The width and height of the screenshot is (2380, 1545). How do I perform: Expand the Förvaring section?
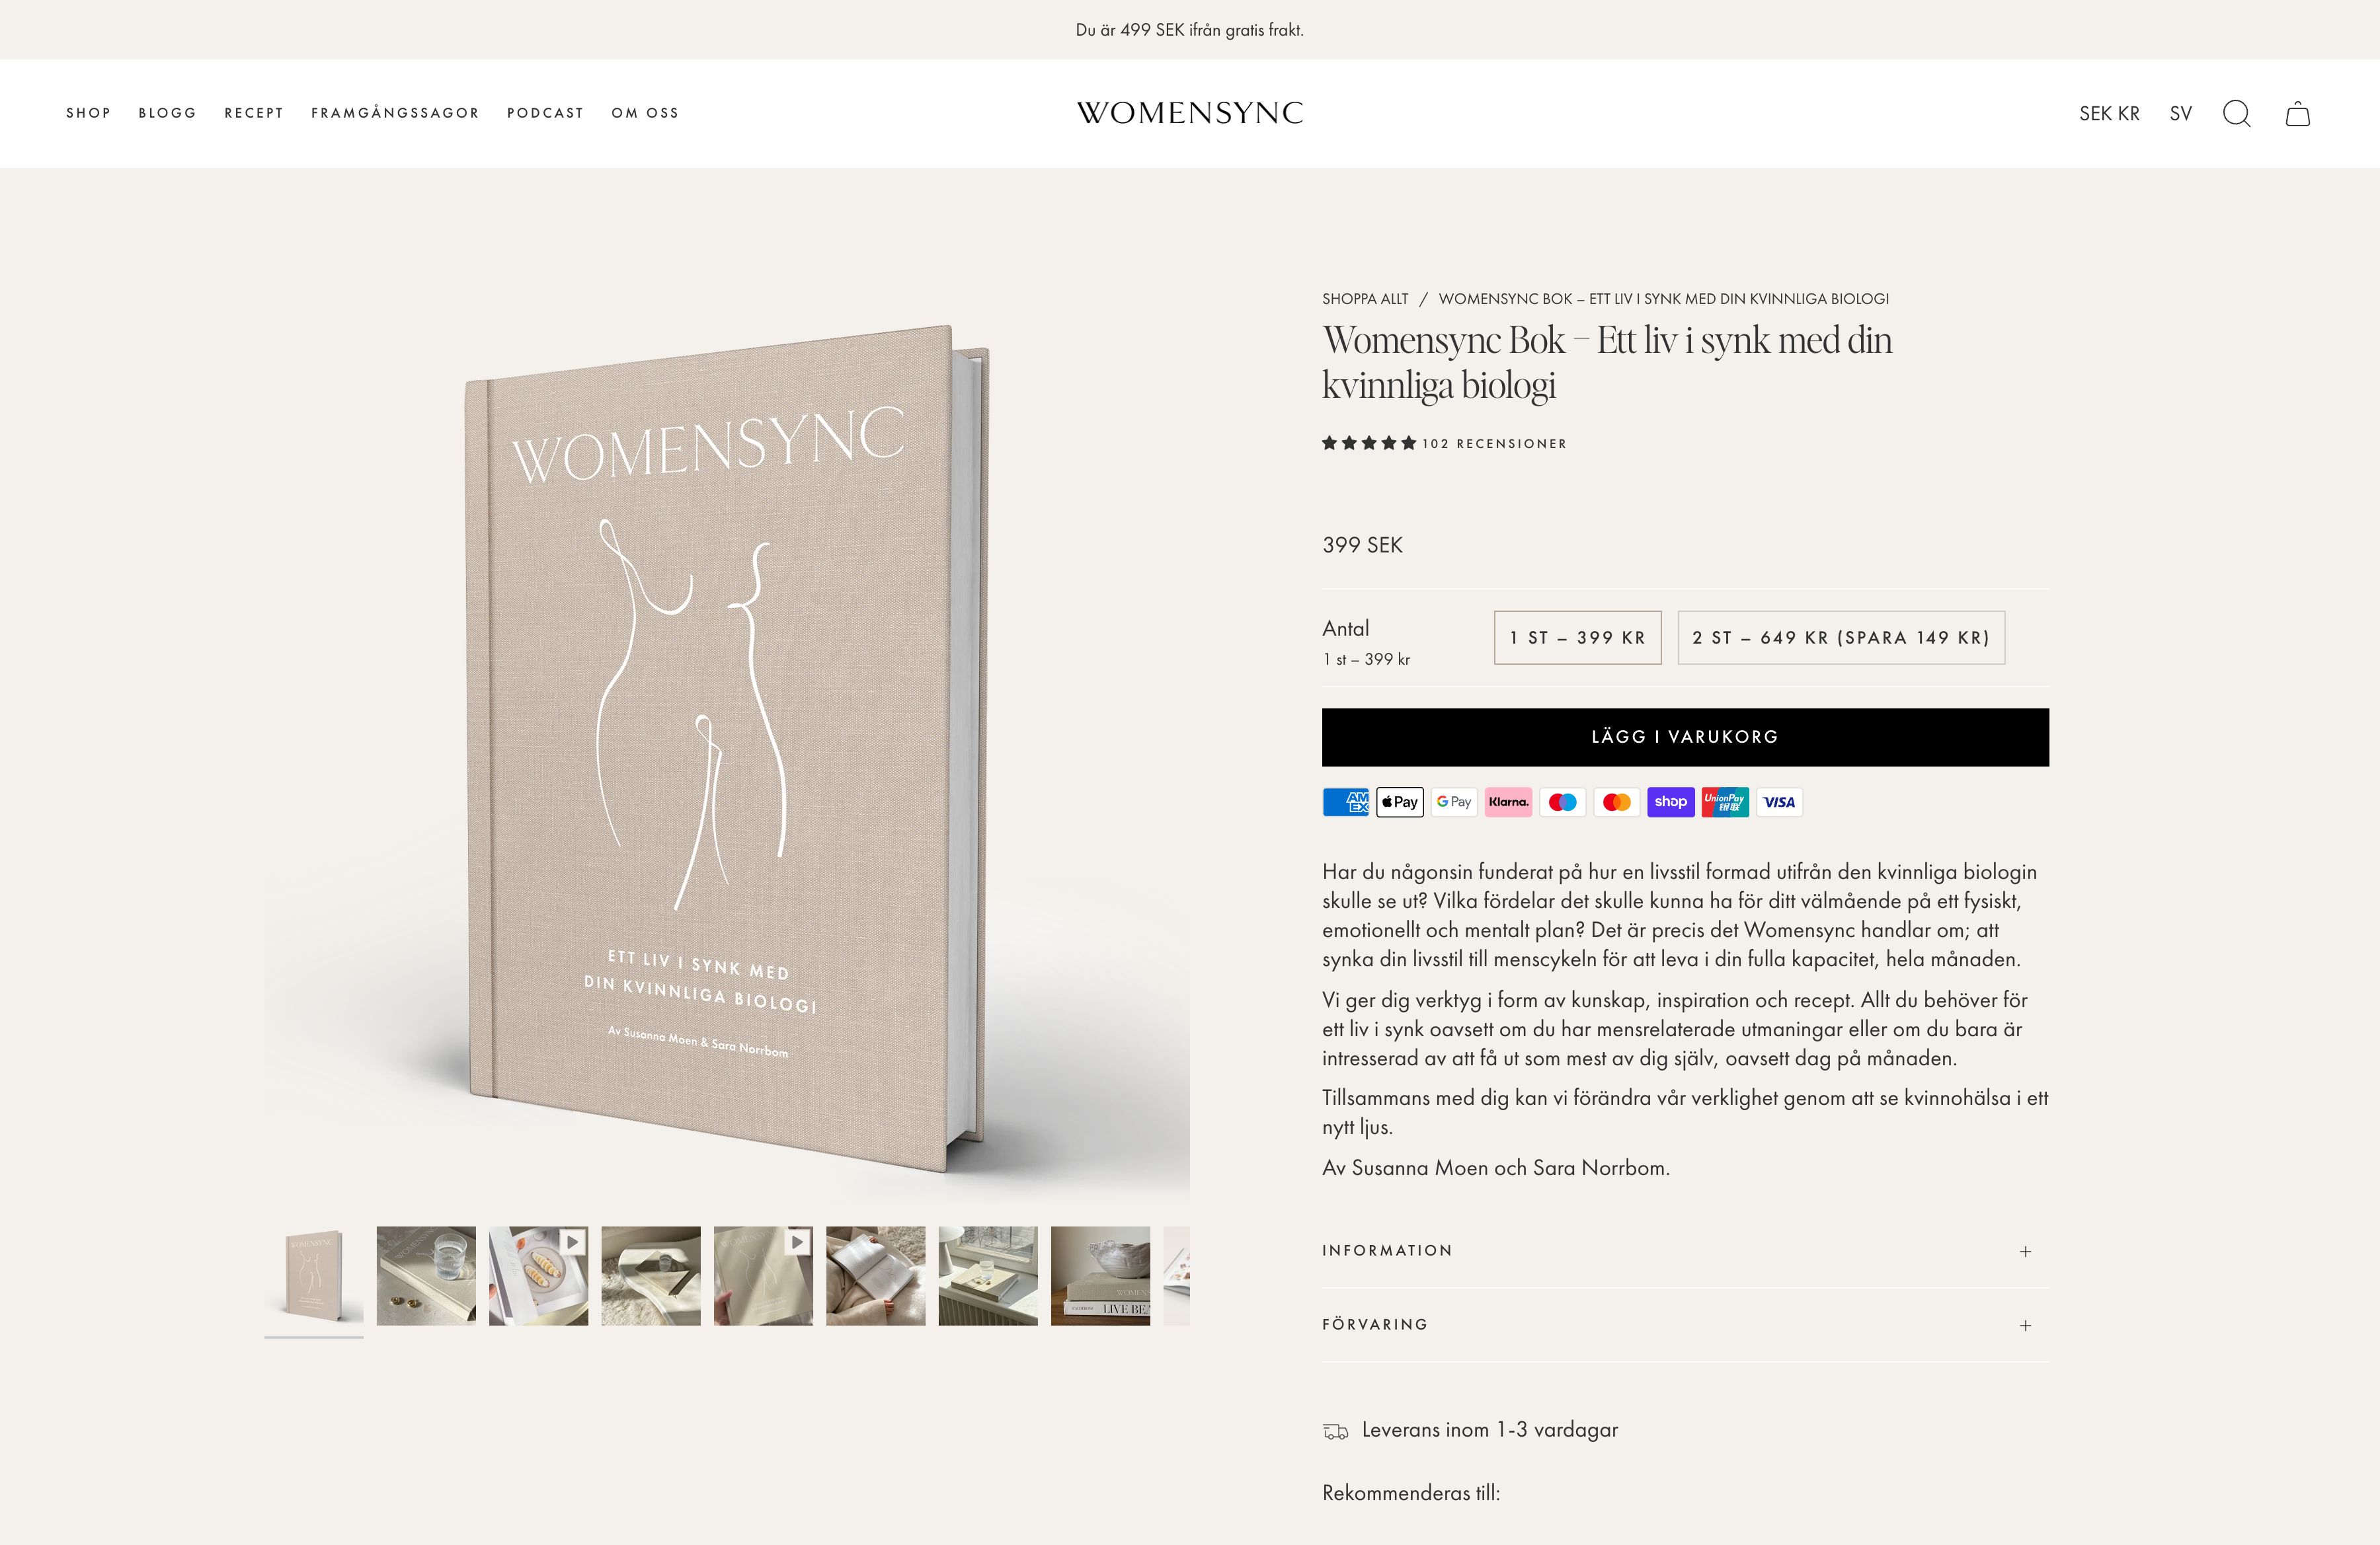(x=1685, y=1325)
